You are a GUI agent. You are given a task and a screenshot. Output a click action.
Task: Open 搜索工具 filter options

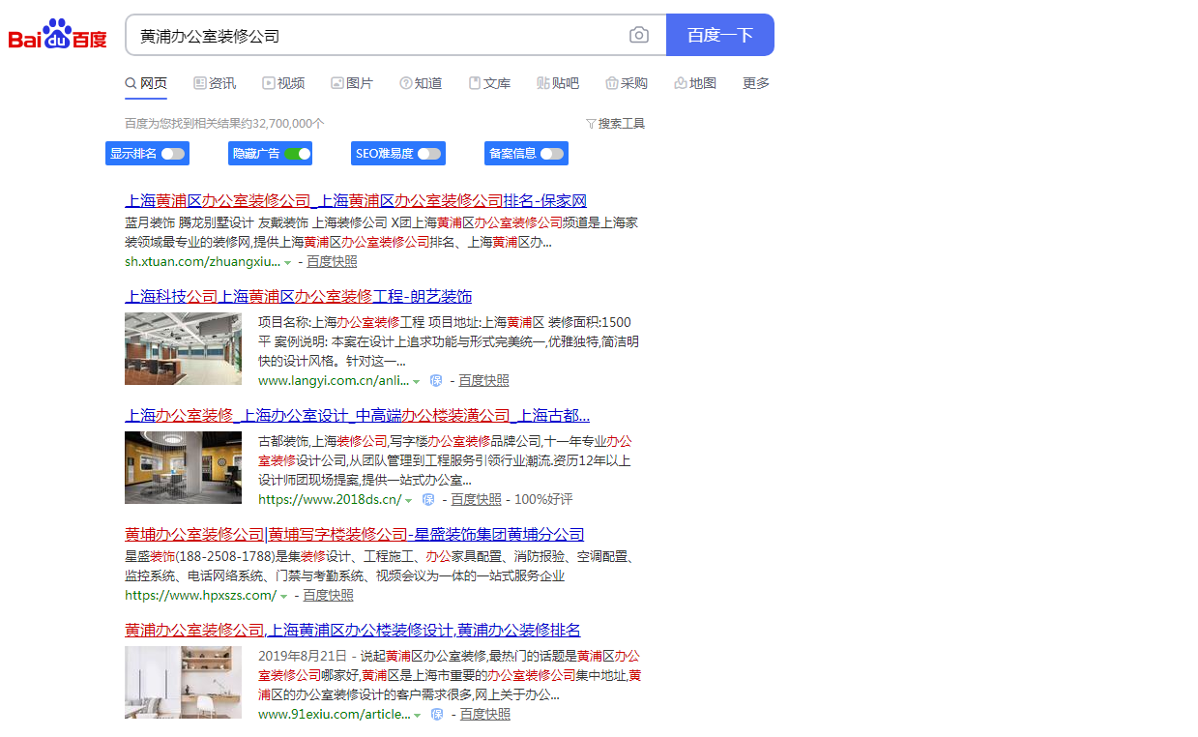pyautogui.click(x=615, y=124)
